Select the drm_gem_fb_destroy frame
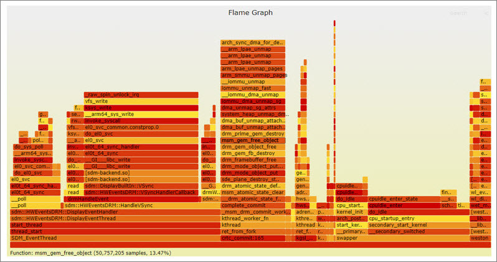Viewport: 497px width, 262px height. pyautogui.click(x=253, y=153)
